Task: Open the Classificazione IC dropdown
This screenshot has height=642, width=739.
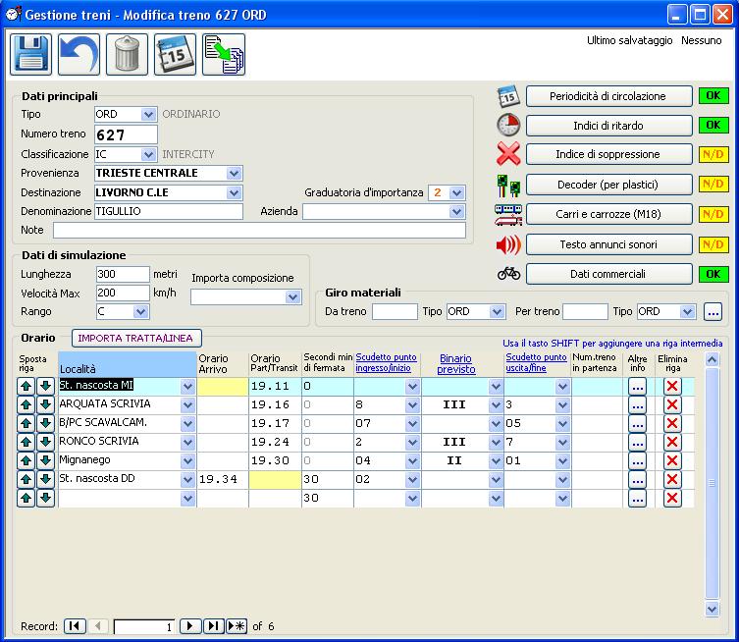Action: coord(149,154)
